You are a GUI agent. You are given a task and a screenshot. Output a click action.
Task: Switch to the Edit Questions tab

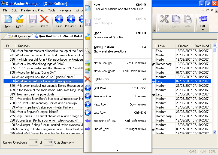(x=19, y=36)
